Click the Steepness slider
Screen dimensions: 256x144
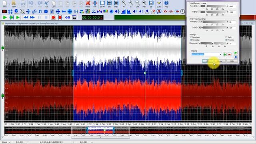pos(213,43)
